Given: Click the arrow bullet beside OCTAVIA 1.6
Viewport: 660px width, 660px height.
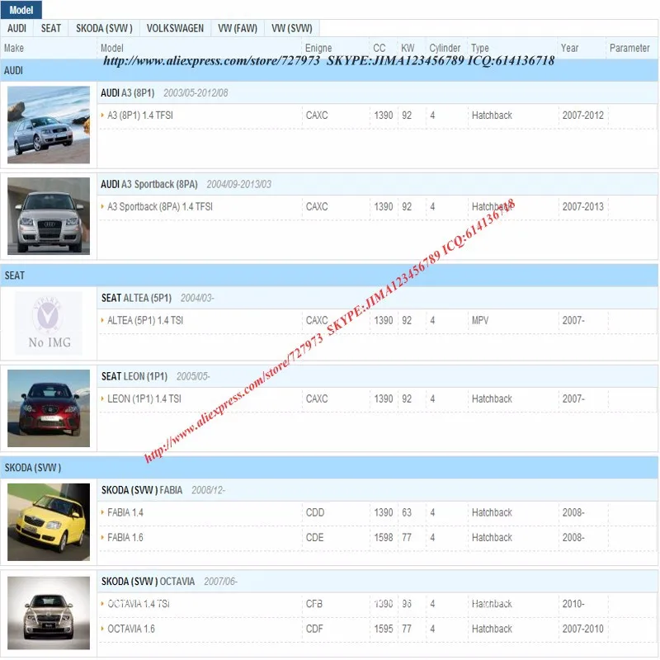Looking at the screenshot, I should tap(102, 629).
